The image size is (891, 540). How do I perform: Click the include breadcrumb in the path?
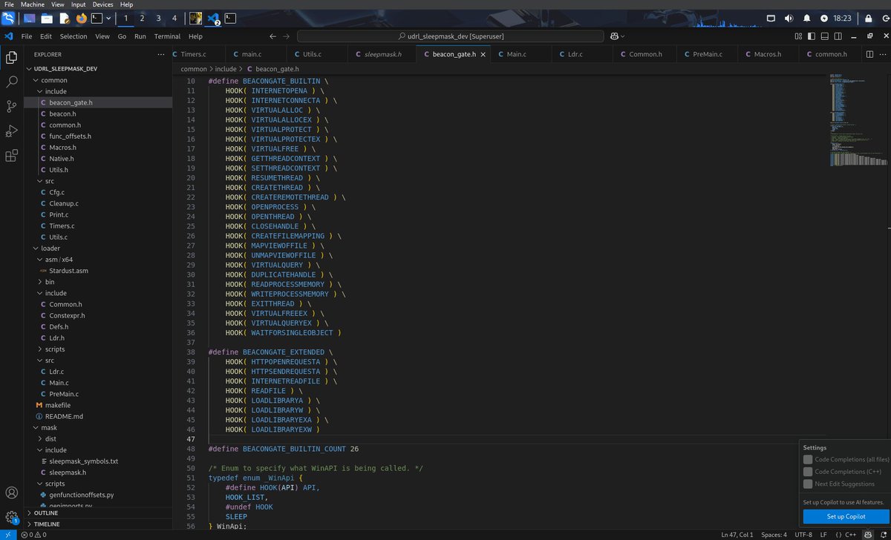click(x=226, y=69)
